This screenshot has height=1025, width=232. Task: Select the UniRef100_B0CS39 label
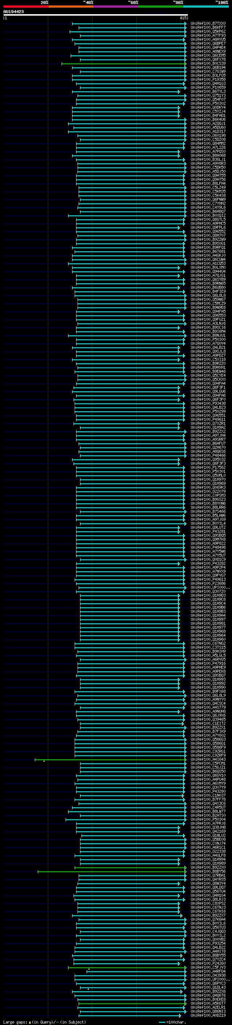208,64
